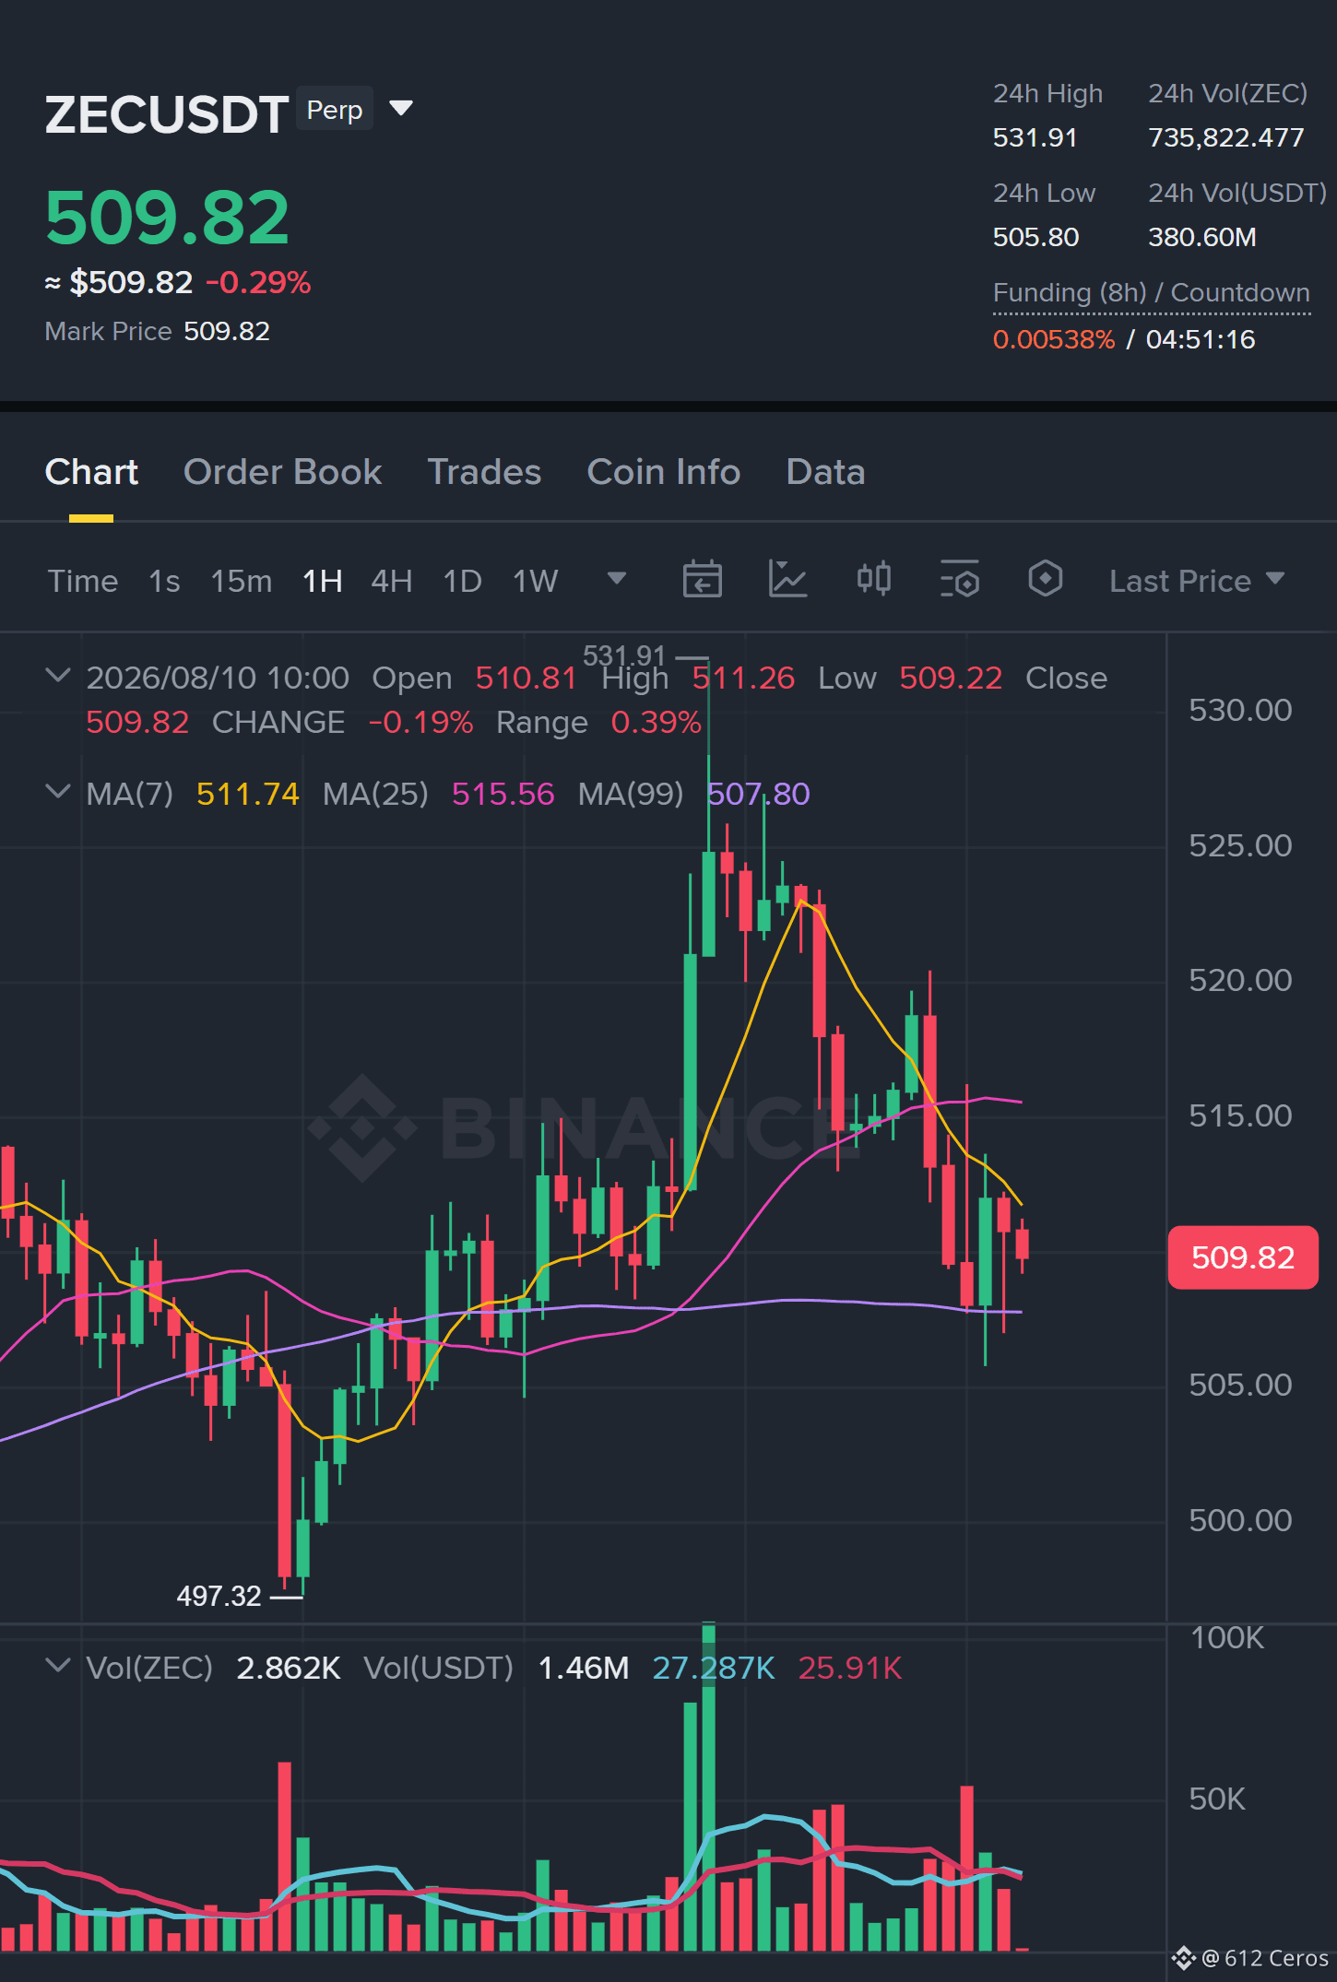1337x1982 pixels.
Task: Click the funding countdown 04:51:16
Action: pyautogui.click(x=1201, y=340)
